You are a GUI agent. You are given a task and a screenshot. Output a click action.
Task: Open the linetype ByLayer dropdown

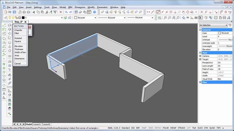125,18
